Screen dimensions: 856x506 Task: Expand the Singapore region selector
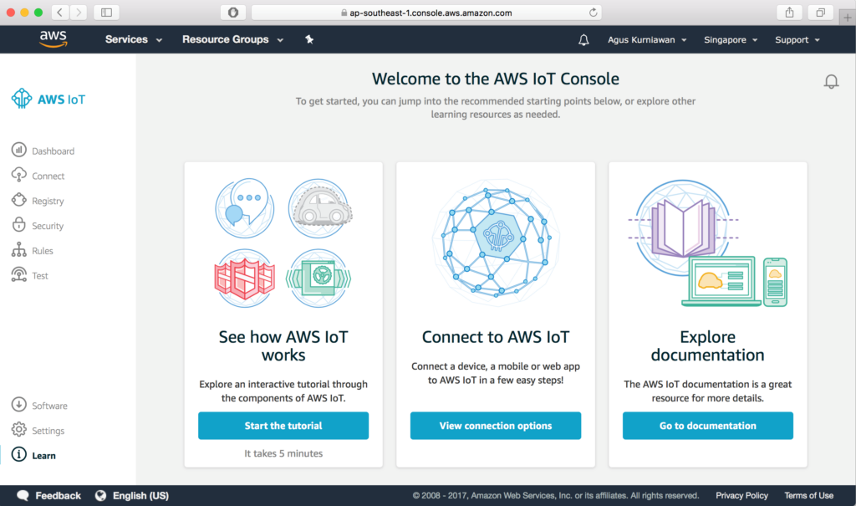731,39
